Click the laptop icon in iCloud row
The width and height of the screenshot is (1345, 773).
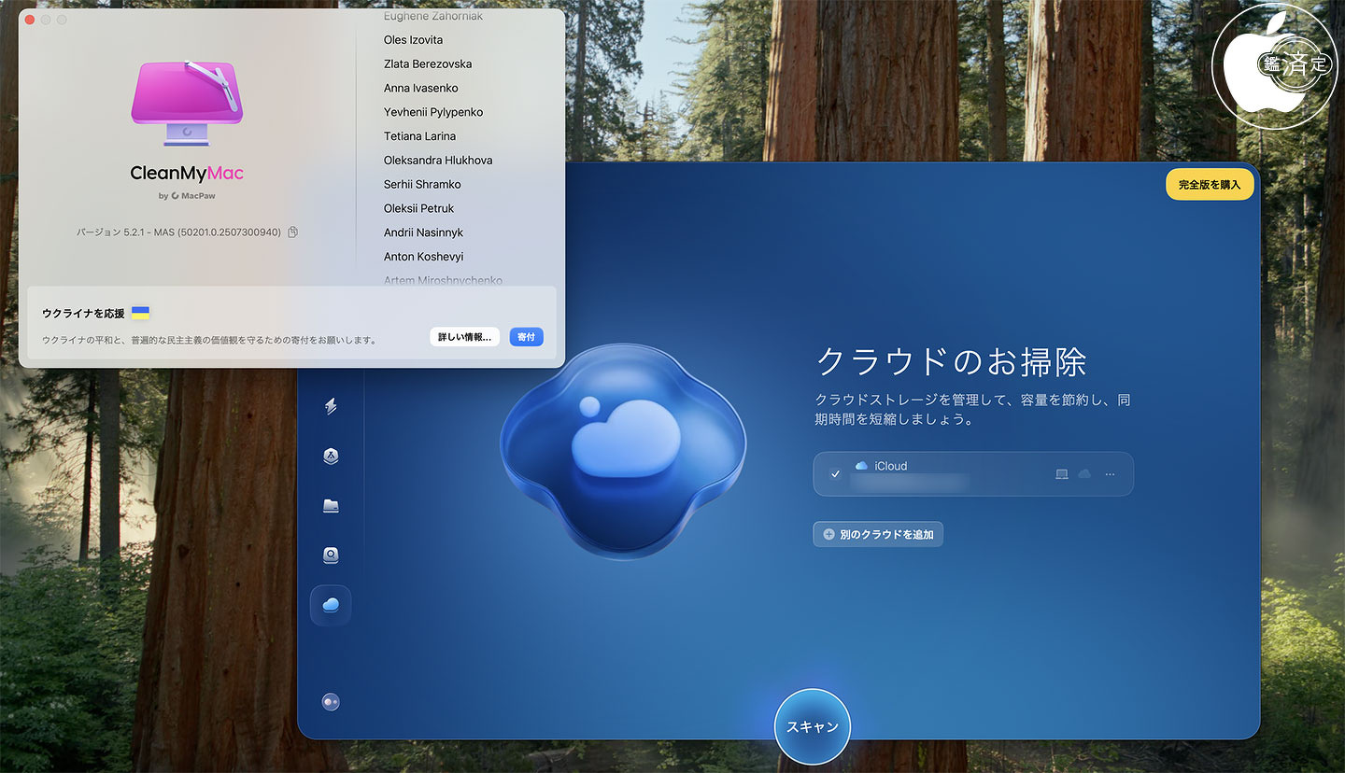(1061, 474)
